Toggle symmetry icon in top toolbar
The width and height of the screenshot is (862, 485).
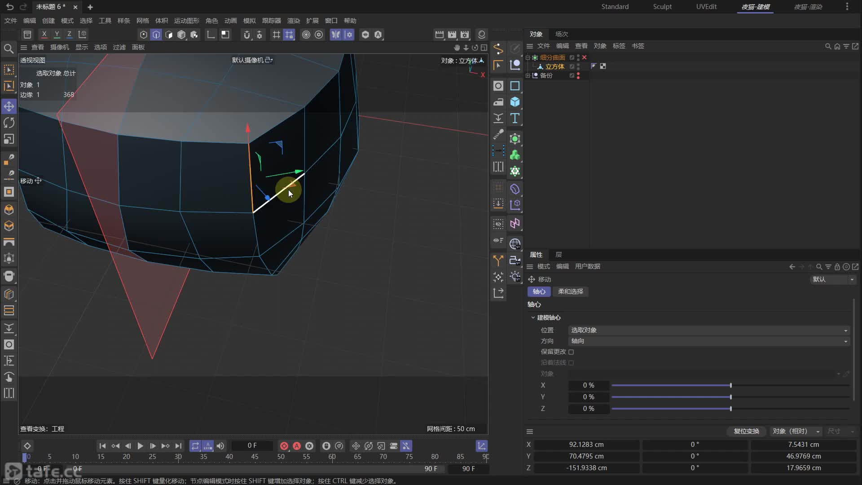pos(336,35)
